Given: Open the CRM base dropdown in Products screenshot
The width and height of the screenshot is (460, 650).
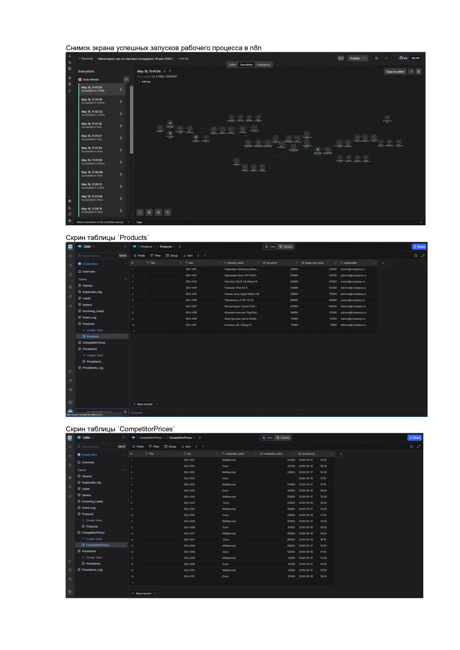Looking at the screenshot, I should 87,247.
